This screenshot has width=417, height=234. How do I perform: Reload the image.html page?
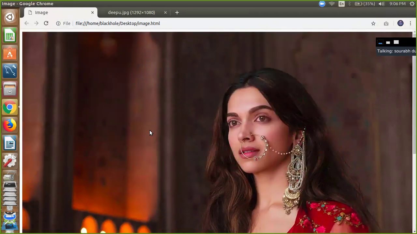click(46, 23)
